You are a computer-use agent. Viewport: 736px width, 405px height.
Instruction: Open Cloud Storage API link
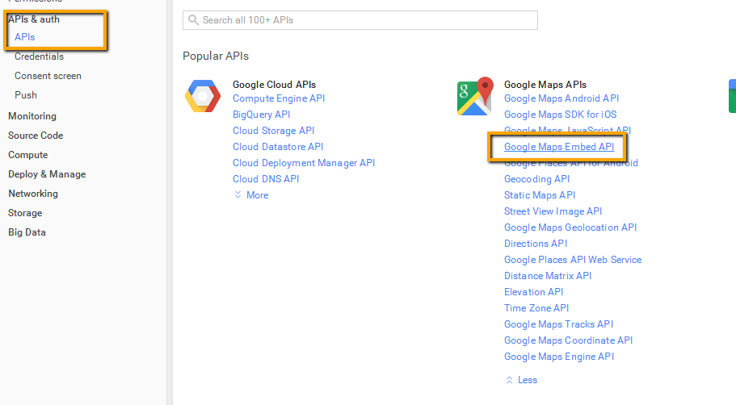point(274,131)
